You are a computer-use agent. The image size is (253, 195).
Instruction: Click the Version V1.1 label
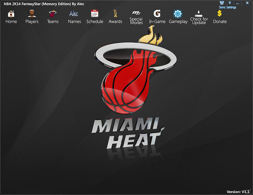click(x=238, y=191)
